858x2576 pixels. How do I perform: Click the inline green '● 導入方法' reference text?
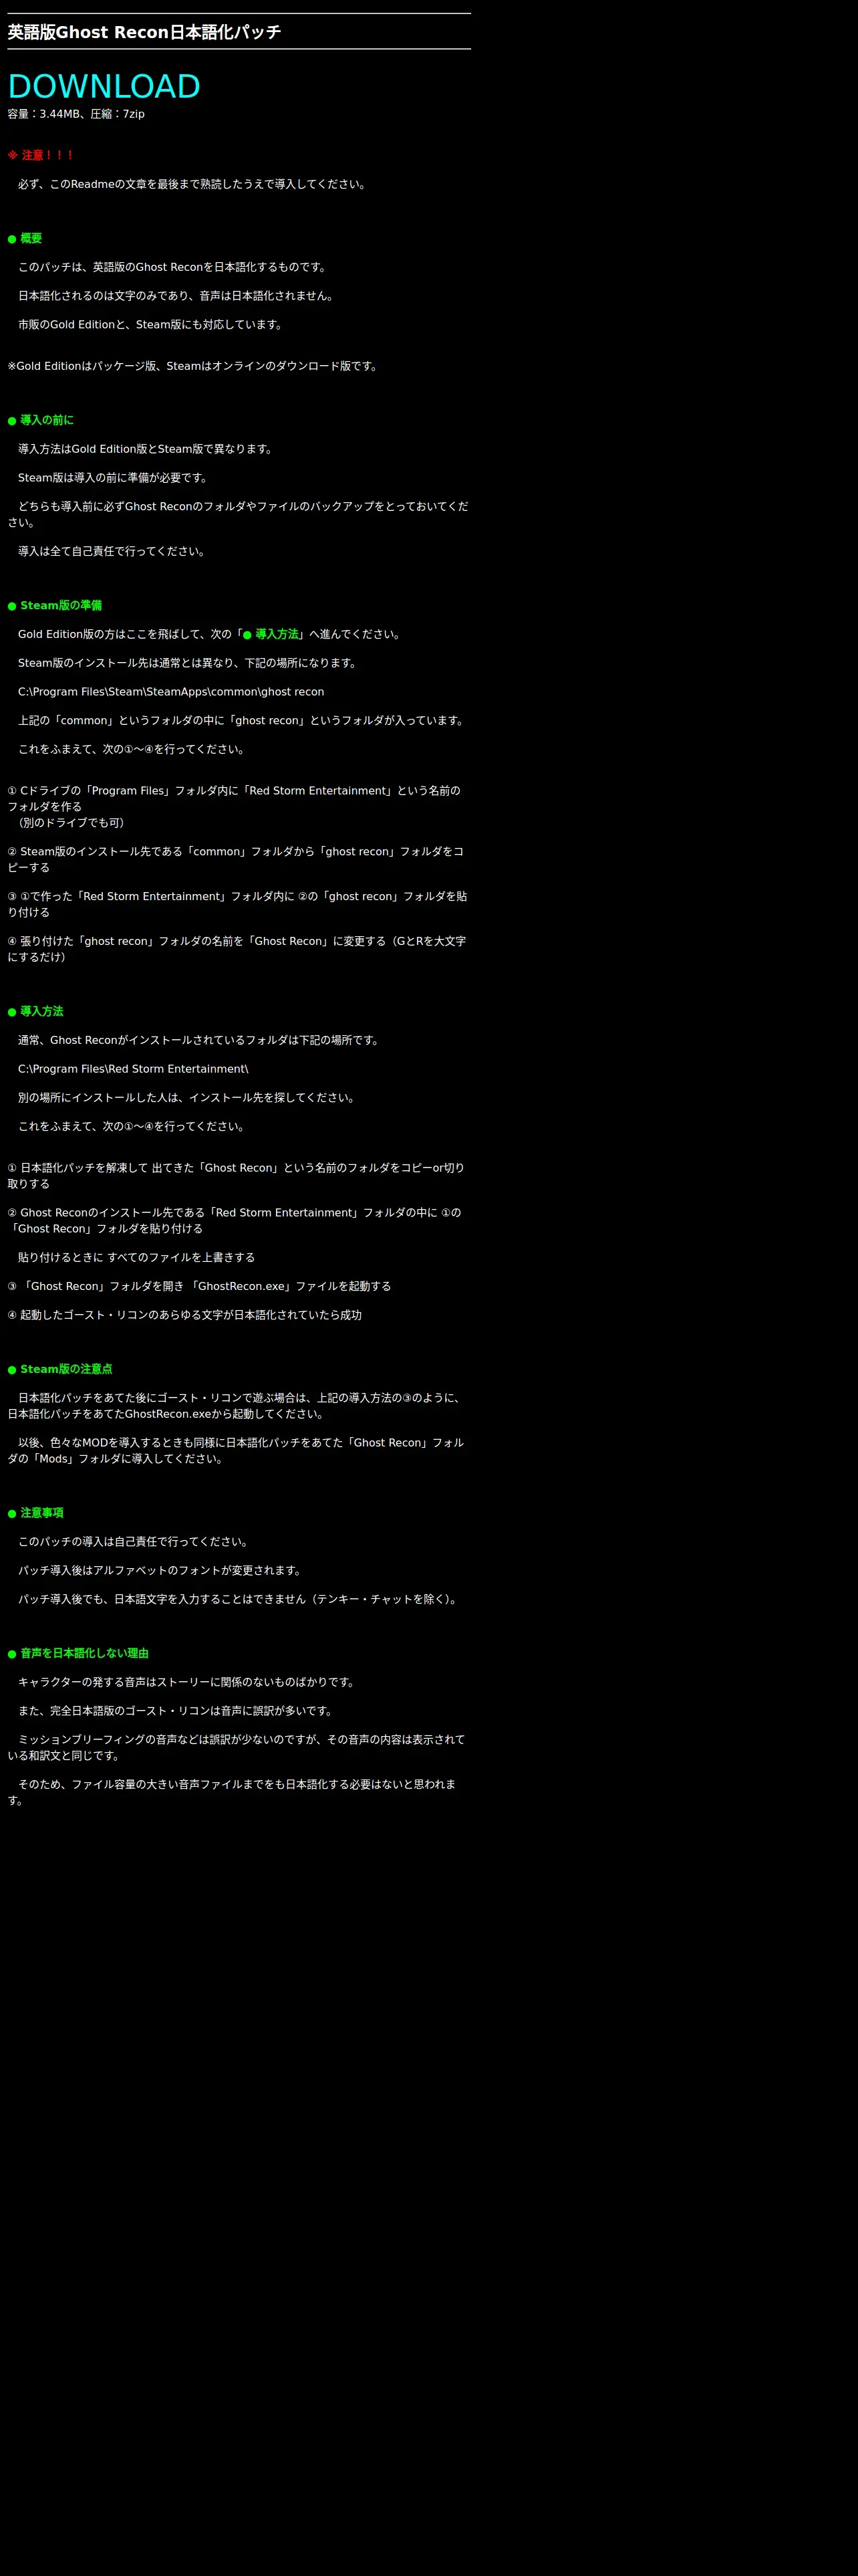pyautogui.click(x=271, y=634)
